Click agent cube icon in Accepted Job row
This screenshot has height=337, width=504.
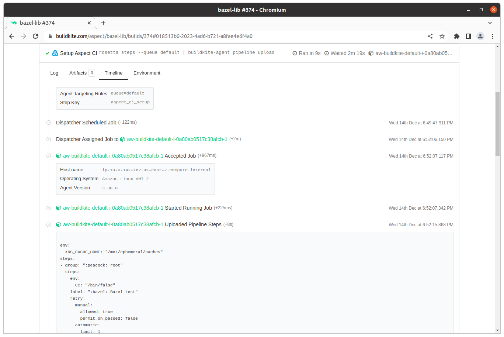tap(59, 156)
